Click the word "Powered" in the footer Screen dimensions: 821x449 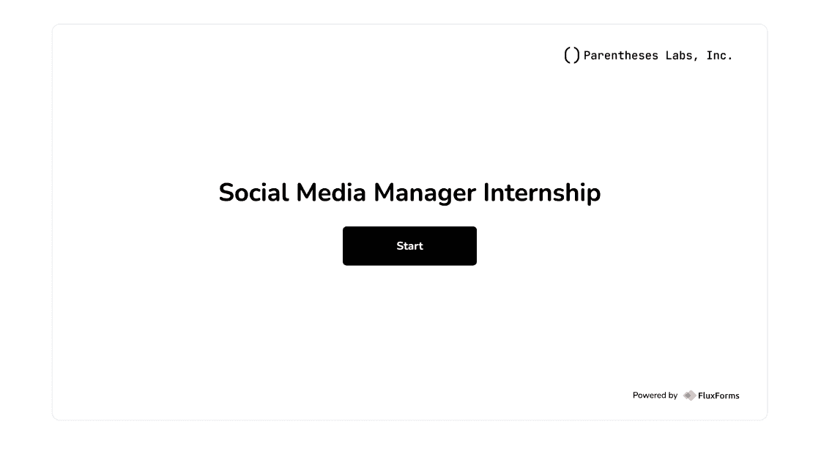click(x=647, y=395)
